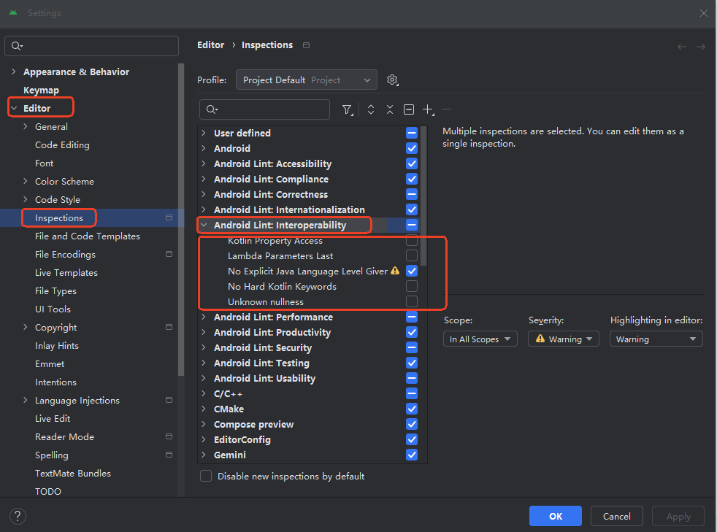717x532 pixels.
Task: Add a custom inspection with the plus icon
Action: tap(428, 109)
